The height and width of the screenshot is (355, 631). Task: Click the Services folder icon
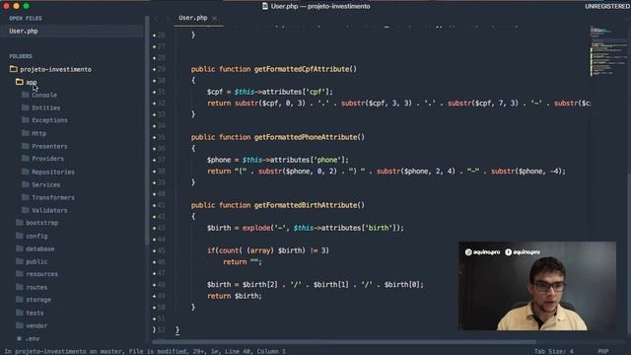click(26, 184)
